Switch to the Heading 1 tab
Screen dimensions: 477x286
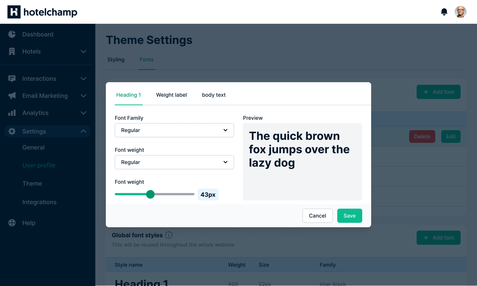point(129,95)
